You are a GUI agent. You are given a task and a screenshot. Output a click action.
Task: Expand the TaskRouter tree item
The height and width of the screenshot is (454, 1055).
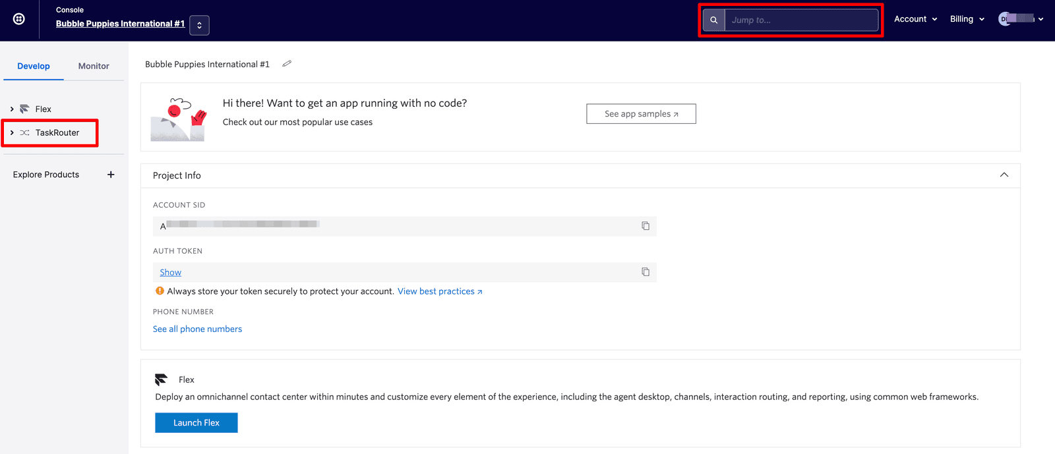click(x=12, y=132)
